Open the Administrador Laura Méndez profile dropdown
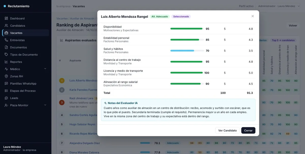Image resolution: width=305 pixels, height=154 pixels. click(x=278, y=6)
